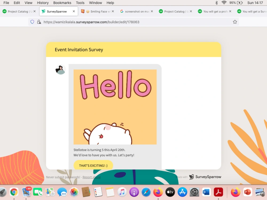Click the Wi-Fi icon in menu bar
The width and height of the screenshot is (267, 200).
click(224, 3)
